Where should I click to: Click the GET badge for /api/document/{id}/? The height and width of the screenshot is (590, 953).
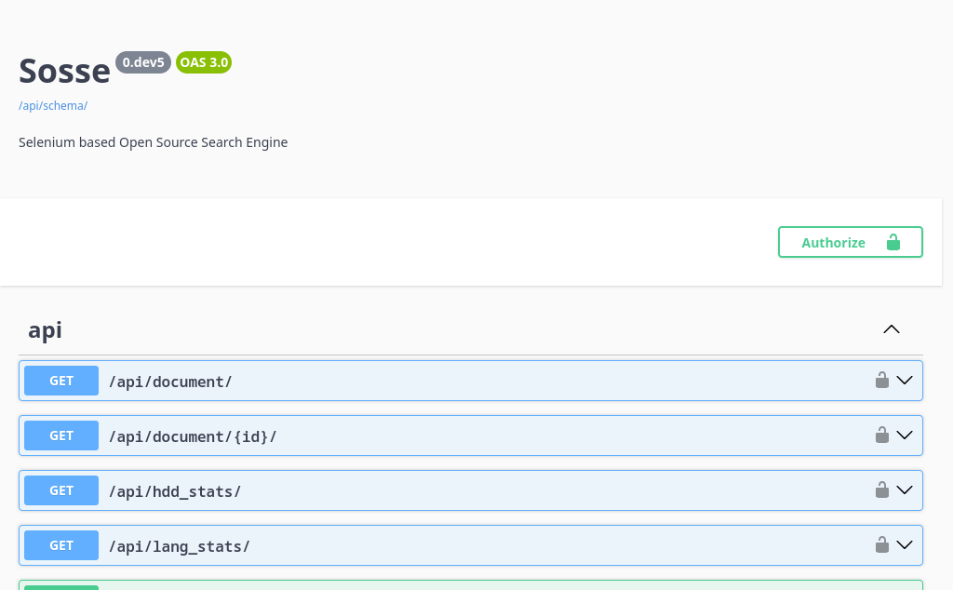pos(61,436)
